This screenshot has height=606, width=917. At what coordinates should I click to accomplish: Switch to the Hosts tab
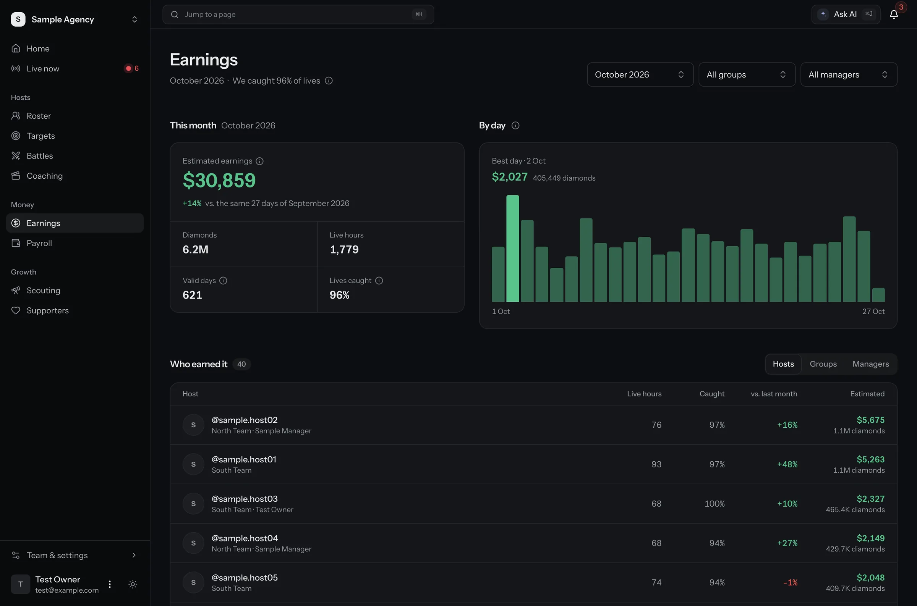[x=783, y=364]
